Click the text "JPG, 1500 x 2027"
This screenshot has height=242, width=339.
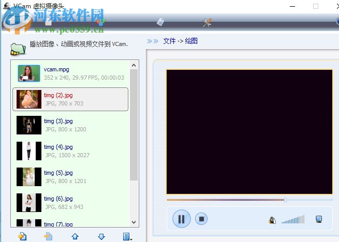67,155
